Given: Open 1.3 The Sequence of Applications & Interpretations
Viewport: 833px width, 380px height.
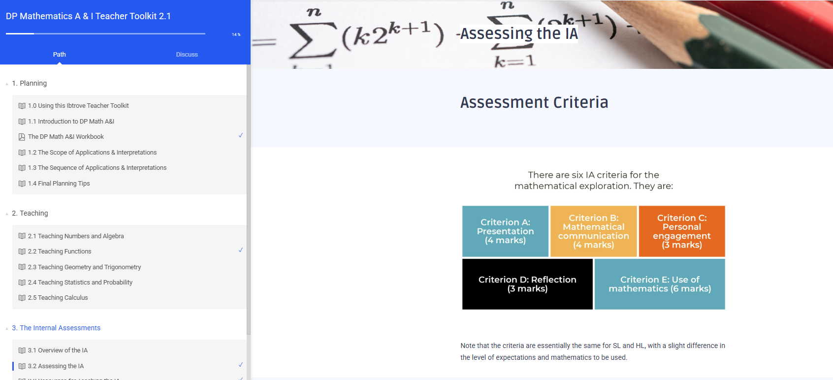Looking at the screenshot, I should (97, 168).
